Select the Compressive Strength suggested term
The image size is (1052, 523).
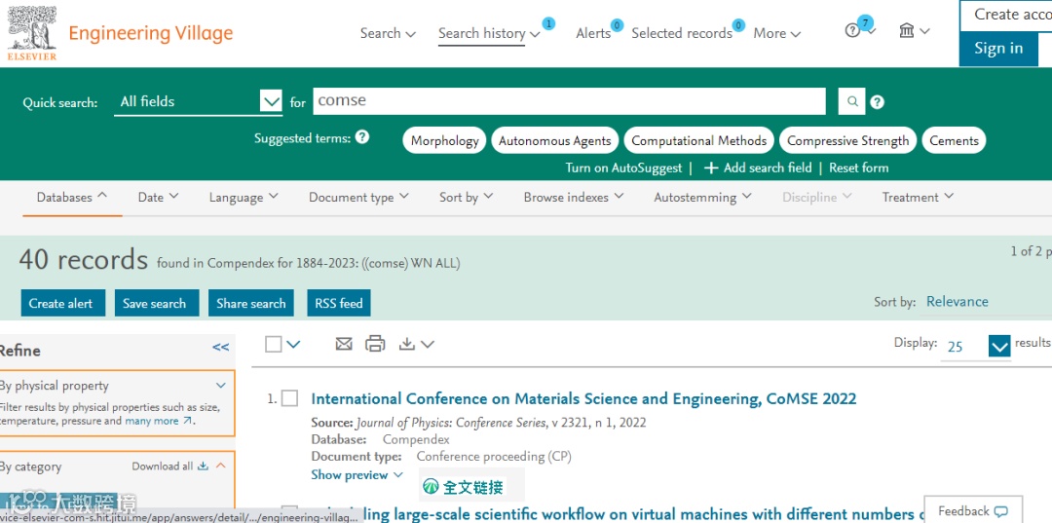[x=847, y=140]
